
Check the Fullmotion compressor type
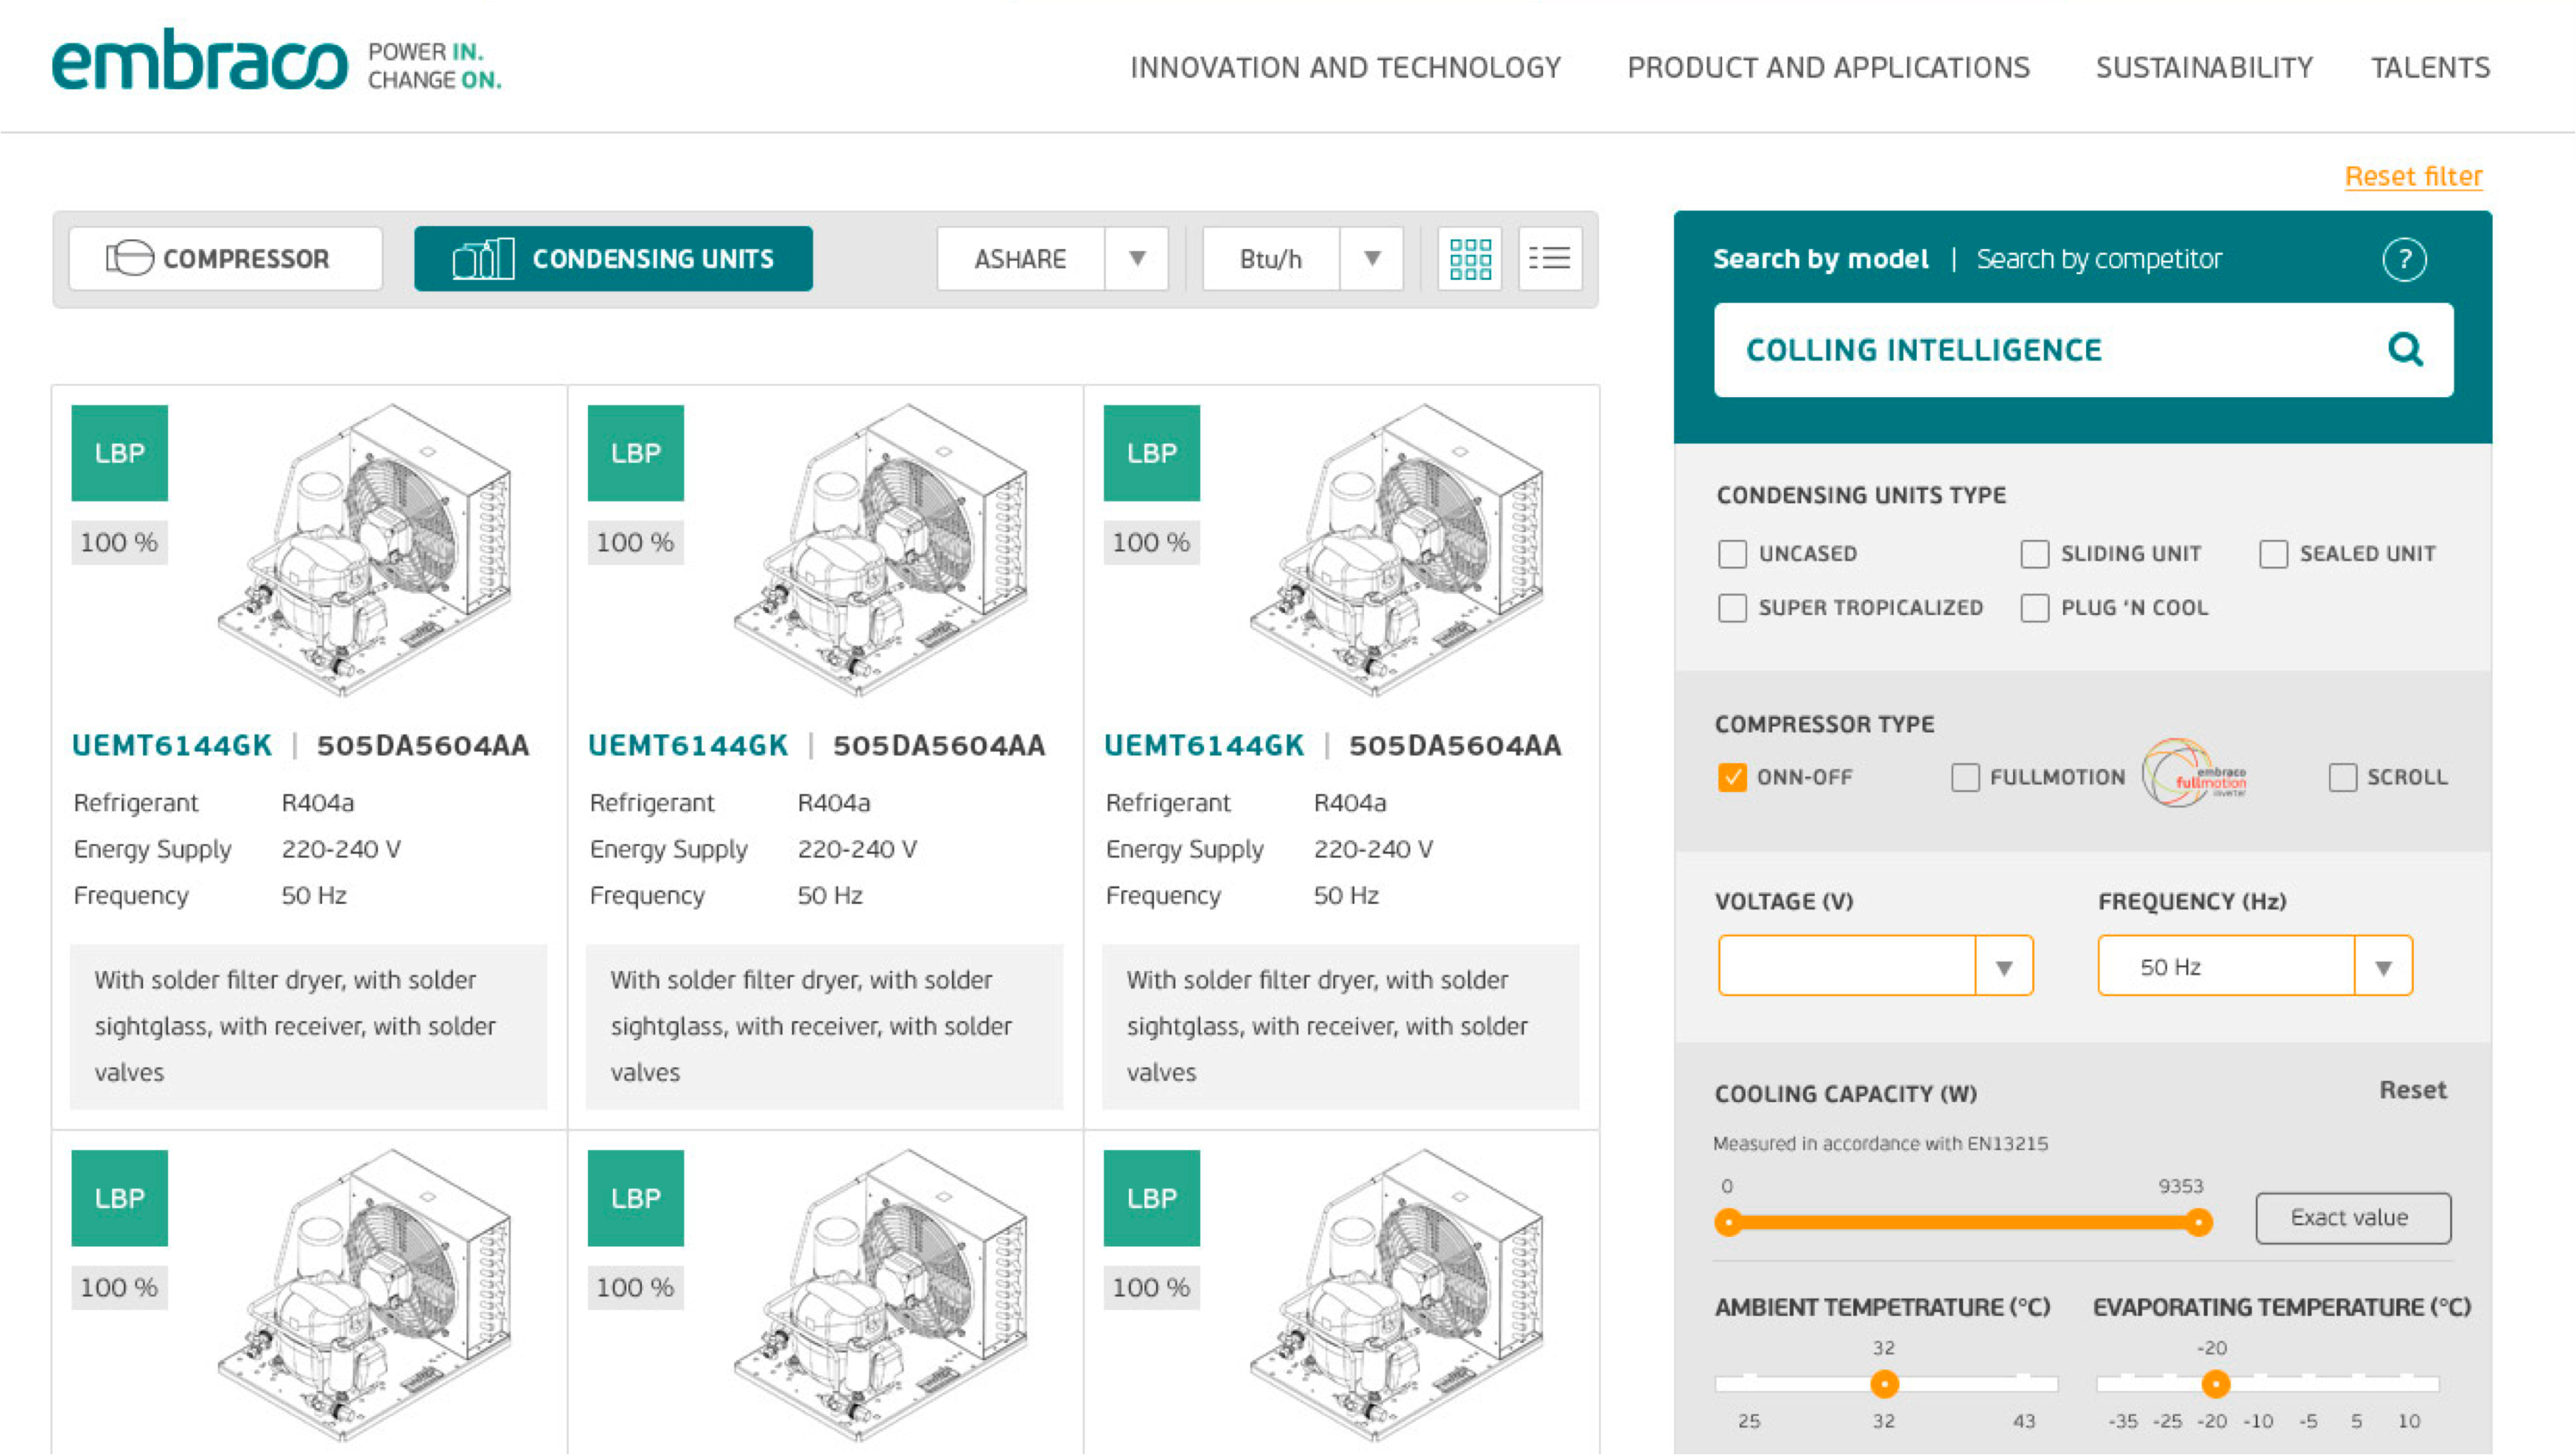point(1965,777)
